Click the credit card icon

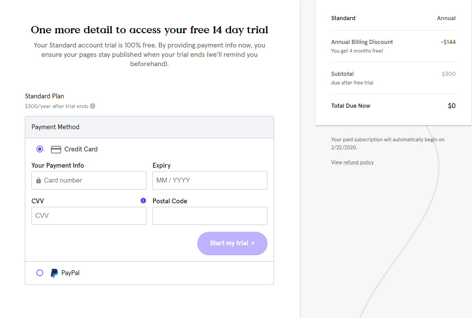click(x=56, y=149)
